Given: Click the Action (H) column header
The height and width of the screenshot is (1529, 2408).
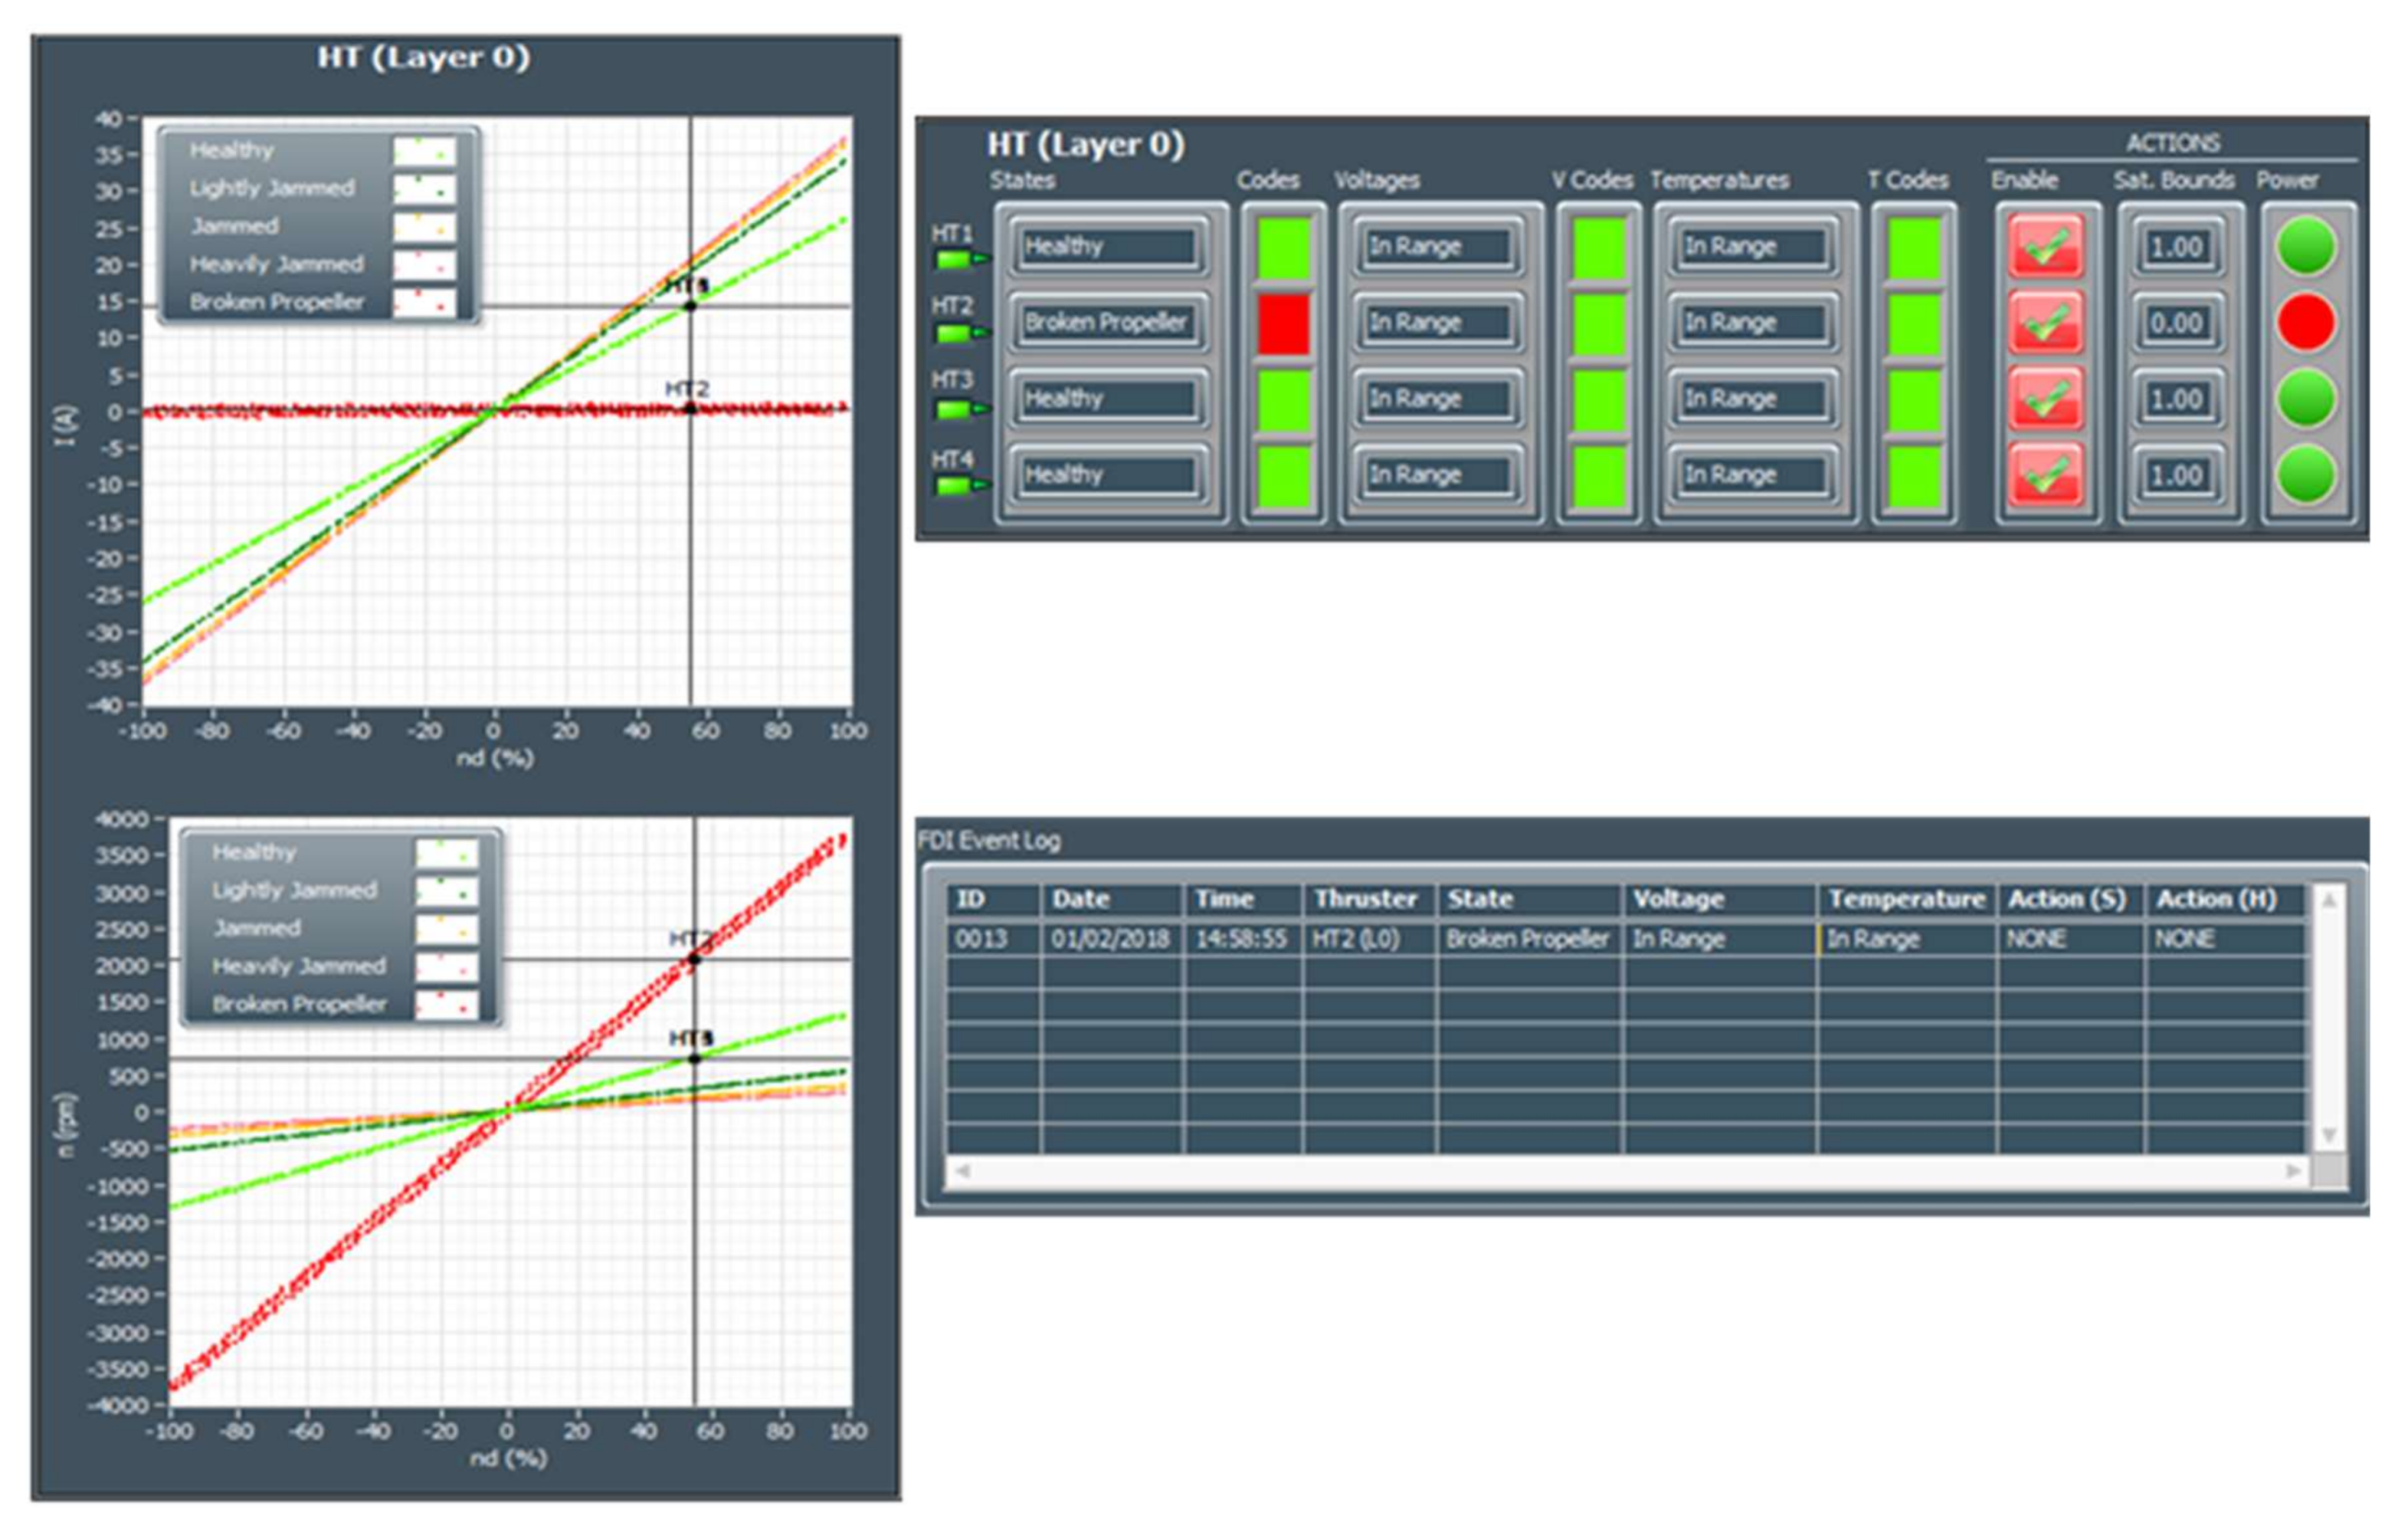Looking at the screenshot, I should [x=2216, y=899].
